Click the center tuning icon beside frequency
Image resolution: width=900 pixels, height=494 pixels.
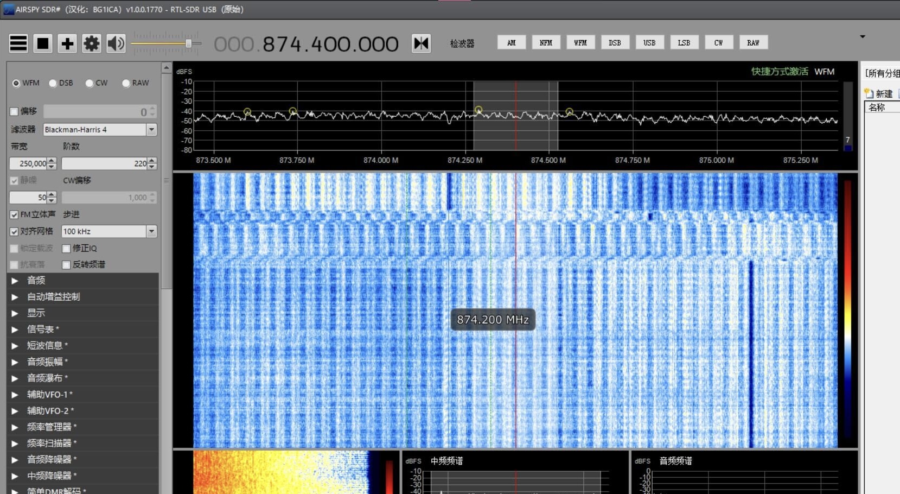click(421, 43)
